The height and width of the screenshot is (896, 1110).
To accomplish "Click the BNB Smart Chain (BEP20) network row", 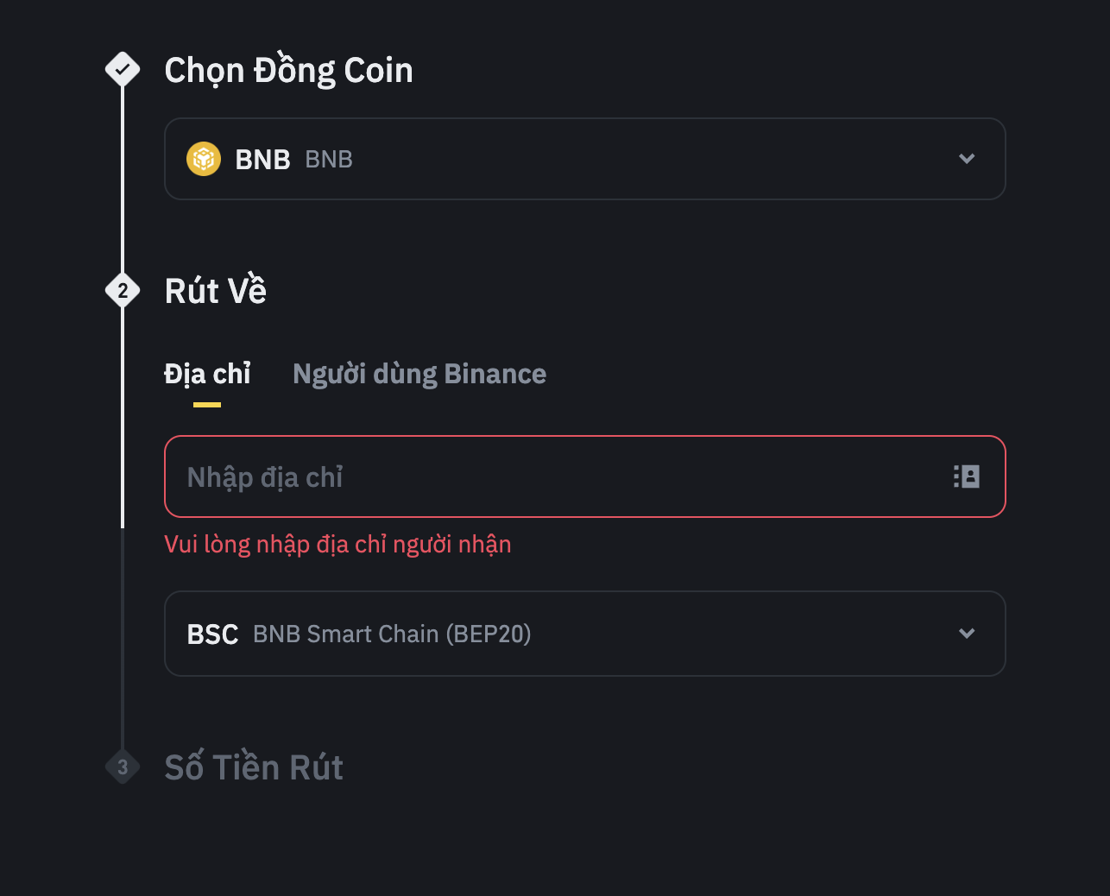I will (585, 634).
